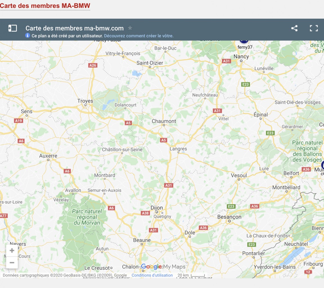Open 'Découvrez comment créer le vôtre' link
The image size is (324, 288).
coord(139,36)
